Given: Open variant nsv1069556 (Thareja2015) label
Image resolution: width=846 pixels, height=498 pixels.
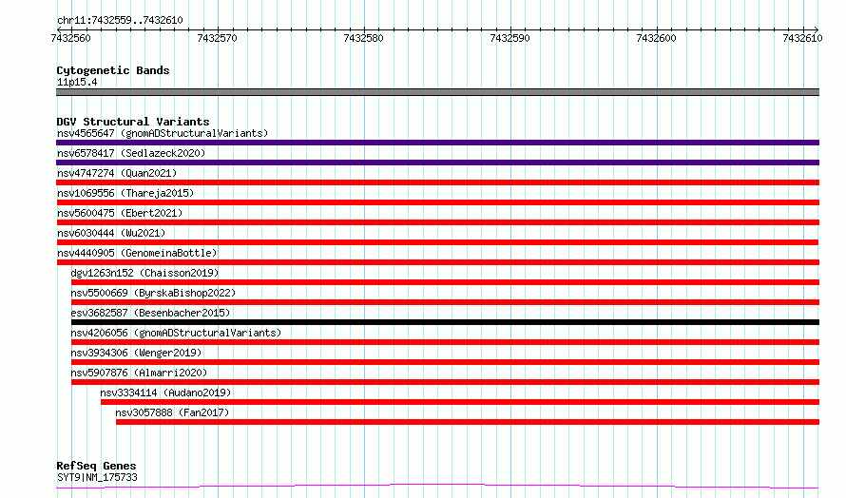Looking at the screenshot, I should point(125,193).
